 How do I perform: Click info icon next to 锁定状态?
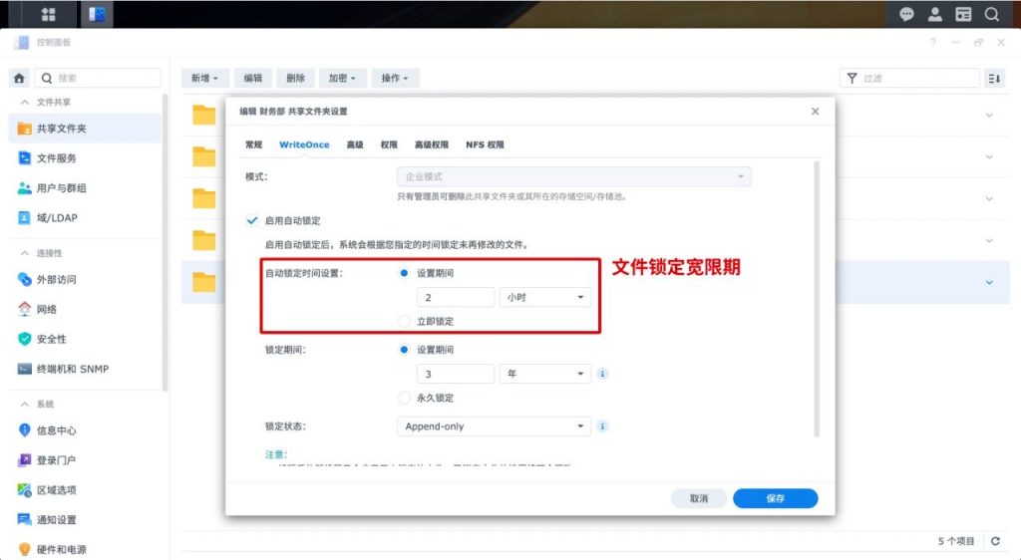point(602,426)
